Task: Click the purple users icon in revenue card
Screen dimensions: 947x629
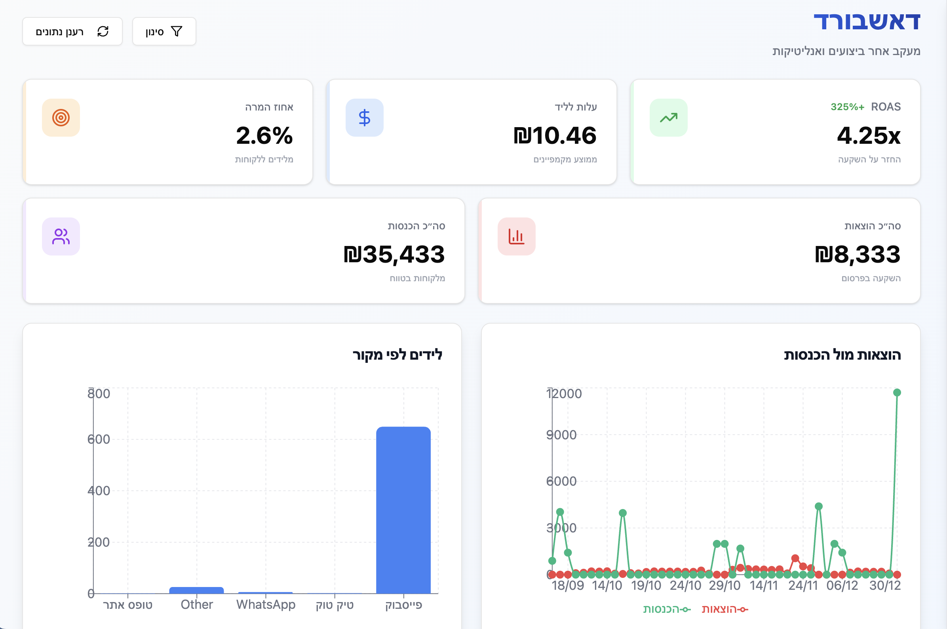Action: (61, 237)
